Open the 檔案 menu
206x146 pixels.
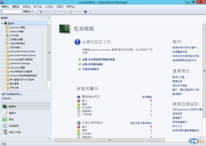(x=5, y=7)
